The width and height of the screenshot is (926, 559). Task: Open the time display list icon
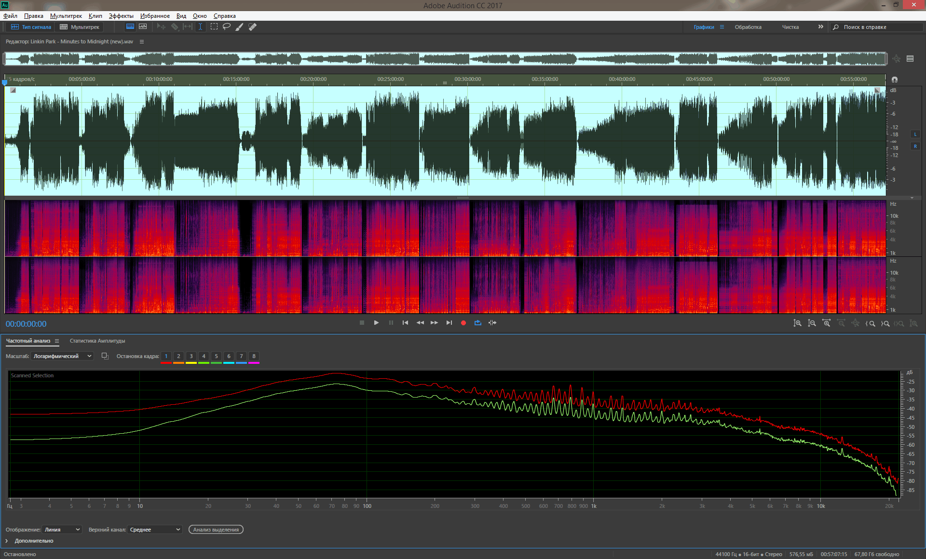tap(910, 59)
